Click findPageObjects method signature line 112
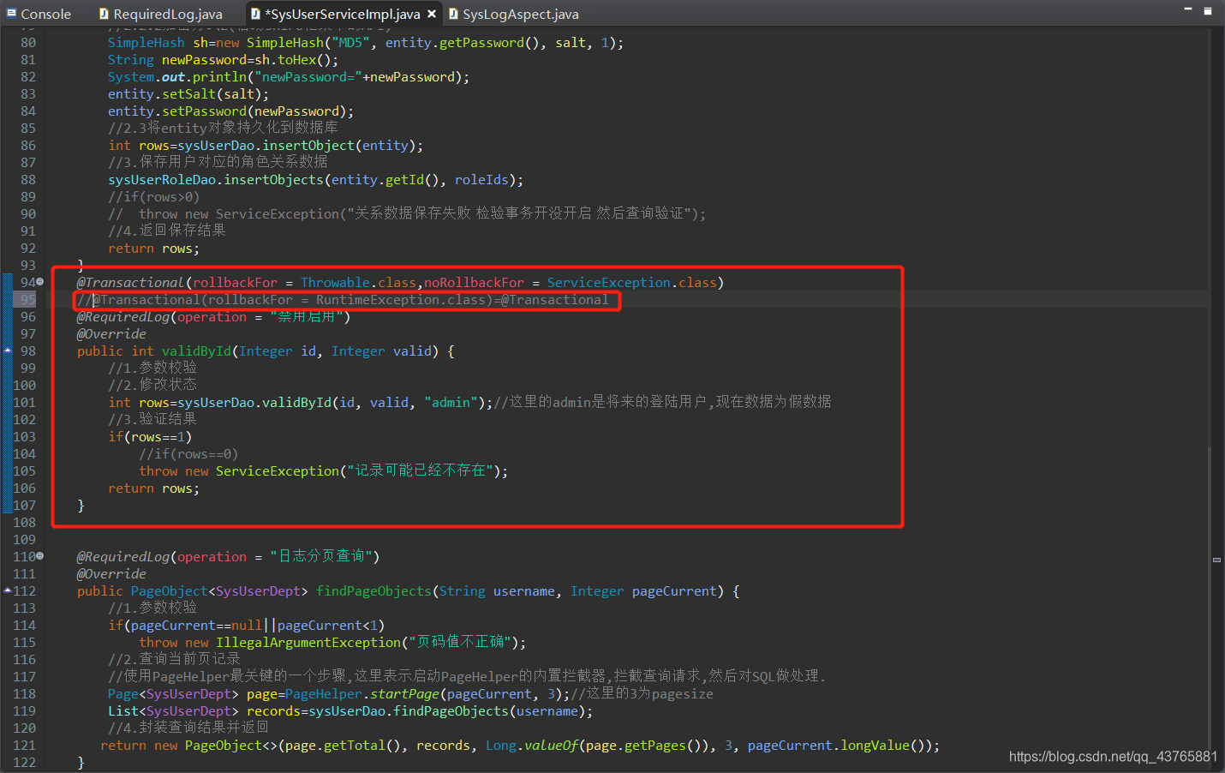Viewport: 1225px width, 773px height. (408, 590)
